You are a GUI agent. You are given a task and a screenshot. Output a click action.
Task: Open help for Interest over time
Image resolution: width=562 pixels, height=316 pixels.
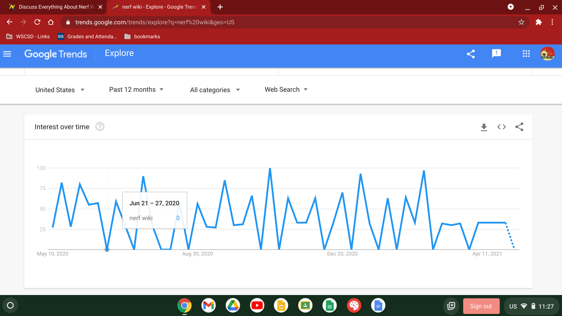click(100, 127)
